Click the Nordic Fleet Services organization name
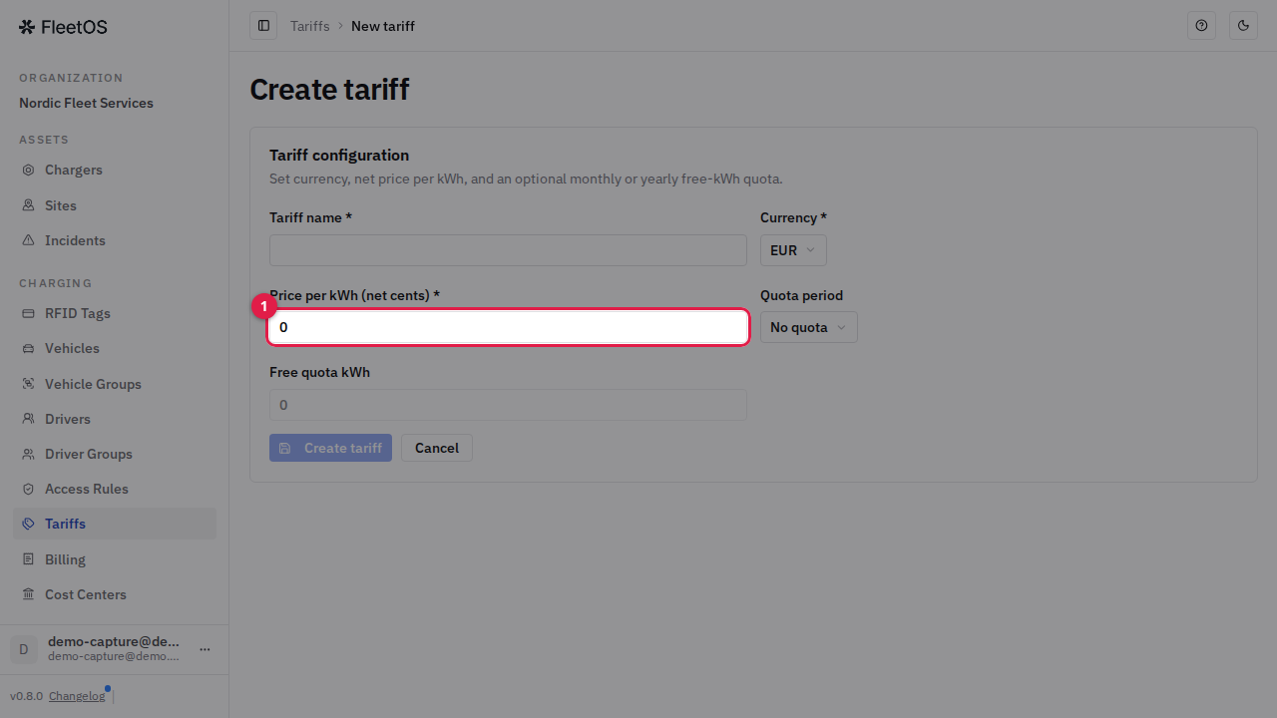This screenshot has height=718, width=1277. point(86,103)
